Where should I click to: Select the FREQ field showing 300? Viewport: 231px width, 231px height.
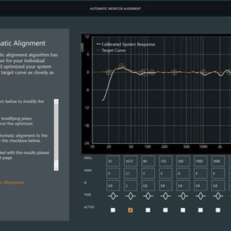[183, 161]
